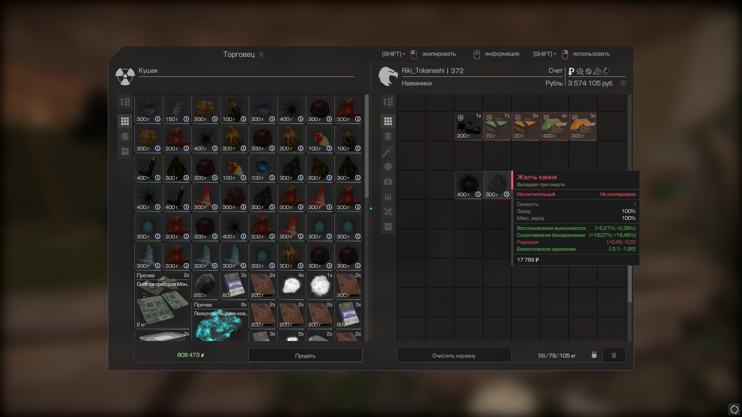
Task: Select the 100 г blue glowing artifact
Action: tap(262, 168)
